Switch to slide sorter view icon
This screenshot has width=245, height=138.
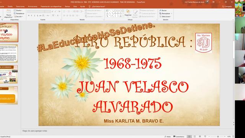pos(195,136)
